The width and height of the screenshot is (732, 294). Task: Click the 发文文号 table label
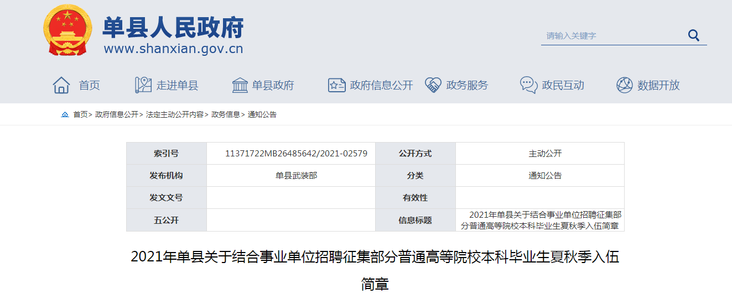(166, 198)
